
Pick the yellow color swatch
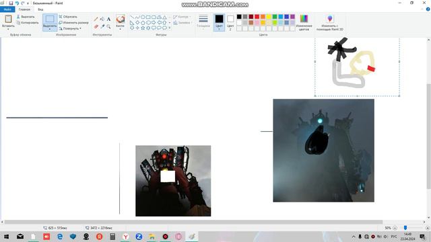[269, 17]
